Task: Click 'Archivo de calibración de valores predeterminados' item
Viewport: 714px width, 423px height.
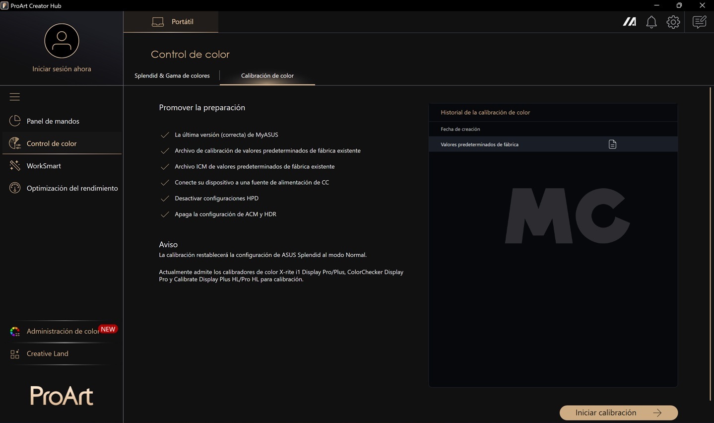Action: (x=267, y=150)
